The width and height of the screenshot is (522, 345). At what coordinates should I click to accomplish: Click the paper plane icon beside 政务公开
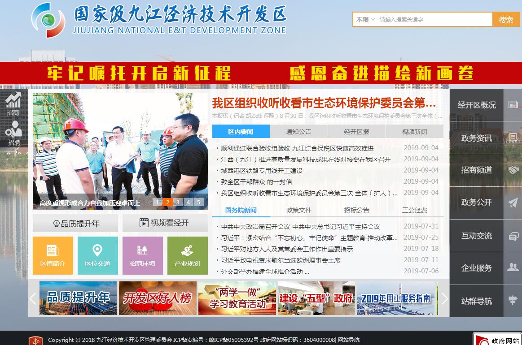513,203
